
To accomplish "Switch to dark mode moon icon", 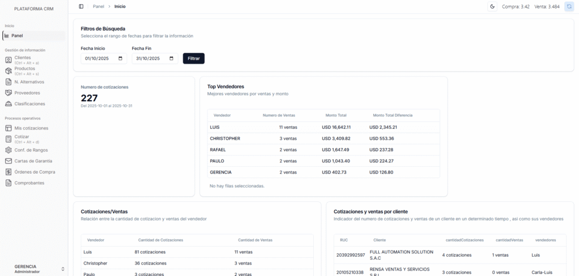I will 492,6.
